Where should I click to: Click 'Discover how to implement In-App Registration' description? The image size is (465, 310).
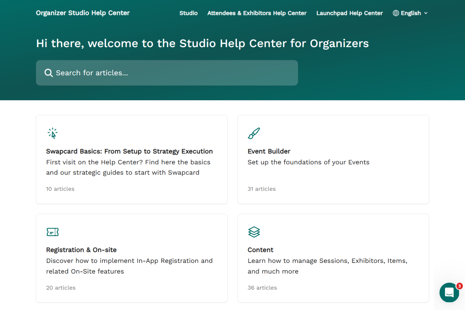(x=129, y=266)
